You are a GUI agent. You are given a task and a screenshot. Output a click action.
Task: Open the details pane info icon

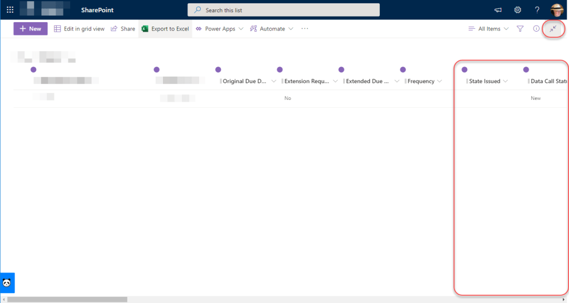[536, 29]
